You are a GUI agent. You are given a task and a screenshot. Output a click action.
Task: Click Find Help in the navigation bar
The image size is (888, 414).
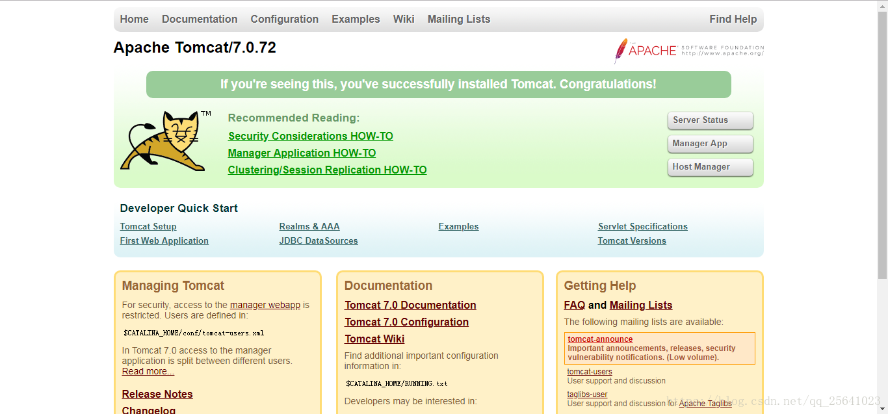pos(733,19)
